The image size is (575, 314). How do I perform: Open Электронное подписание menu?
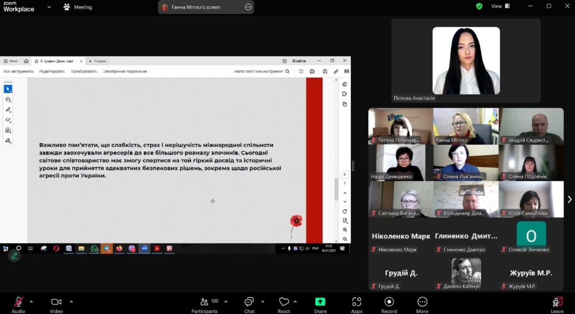pos(125,71)
